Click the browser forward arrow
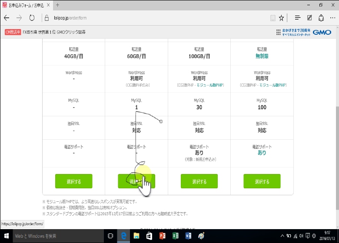Screen dimensions: 339x243 click(x=19, y=18)
